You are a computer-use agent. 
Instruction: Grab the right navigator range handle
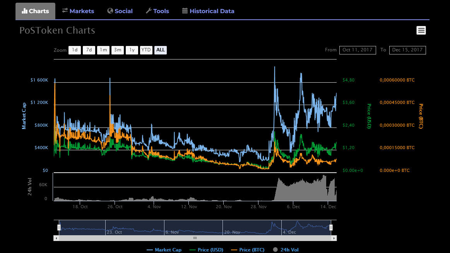point(331,228)
